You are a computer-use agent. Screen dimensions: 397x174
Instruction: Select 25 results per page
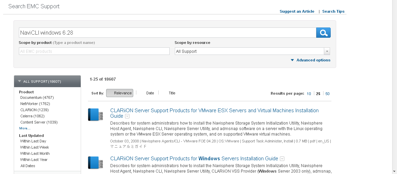click(318, 94)
